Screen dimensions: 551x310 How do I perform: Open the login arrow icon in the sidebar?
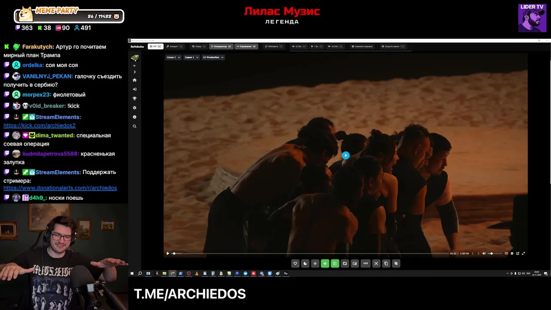[135, 89]
